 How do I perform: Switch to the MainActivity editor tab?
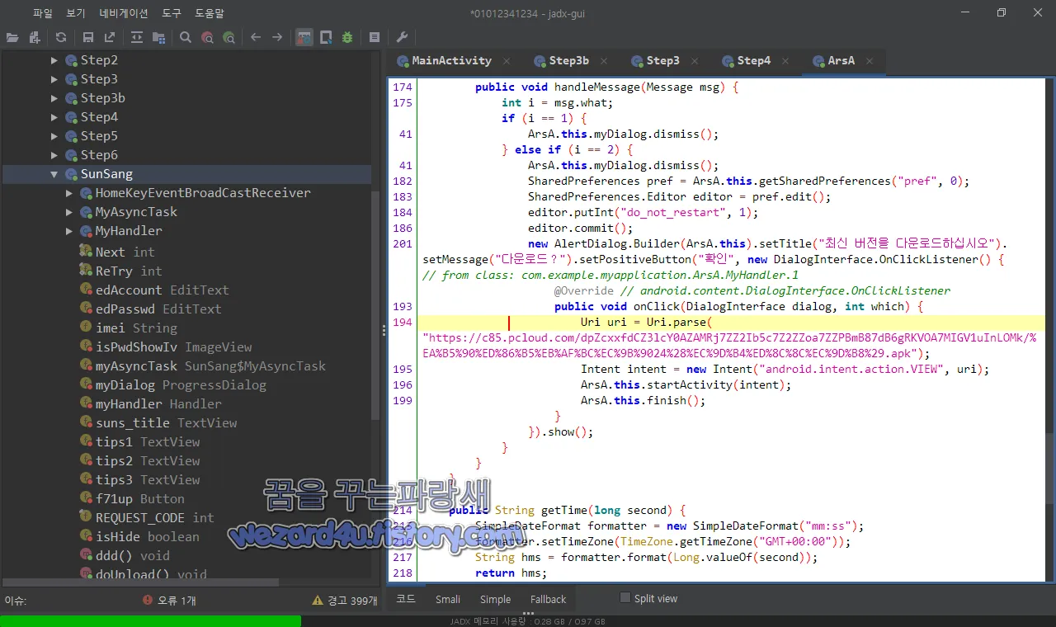tap(451, 61)
